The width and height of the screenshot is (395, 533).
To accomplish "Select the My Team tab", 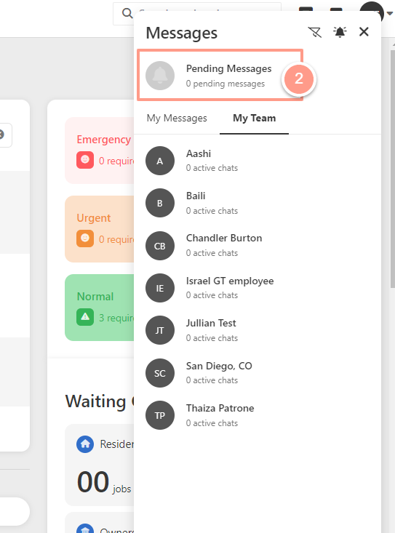I will tap(255, 118).
